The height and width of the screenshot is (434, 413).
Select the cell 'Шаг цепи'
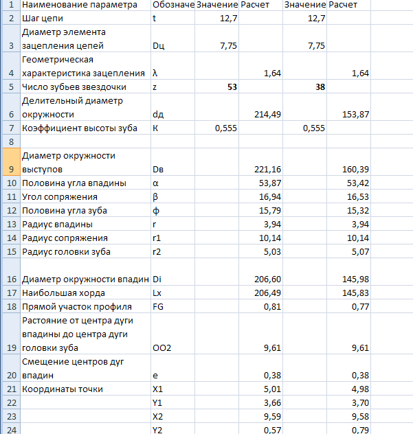(85, 18)
